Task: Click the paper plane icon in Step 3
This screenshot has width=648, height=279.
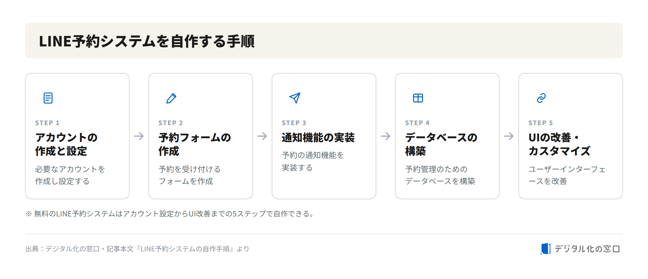Action: tap(295, 98)
